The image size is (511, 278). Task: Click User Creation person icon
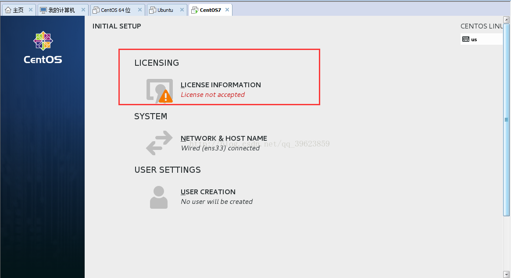click(159, 197)
